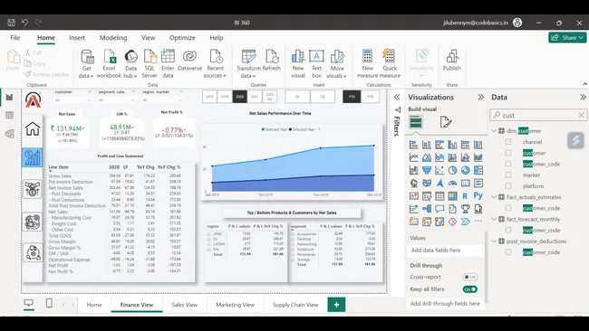Click the Save icon in title bar
The image size is (589, 331).
click(11, 23)
